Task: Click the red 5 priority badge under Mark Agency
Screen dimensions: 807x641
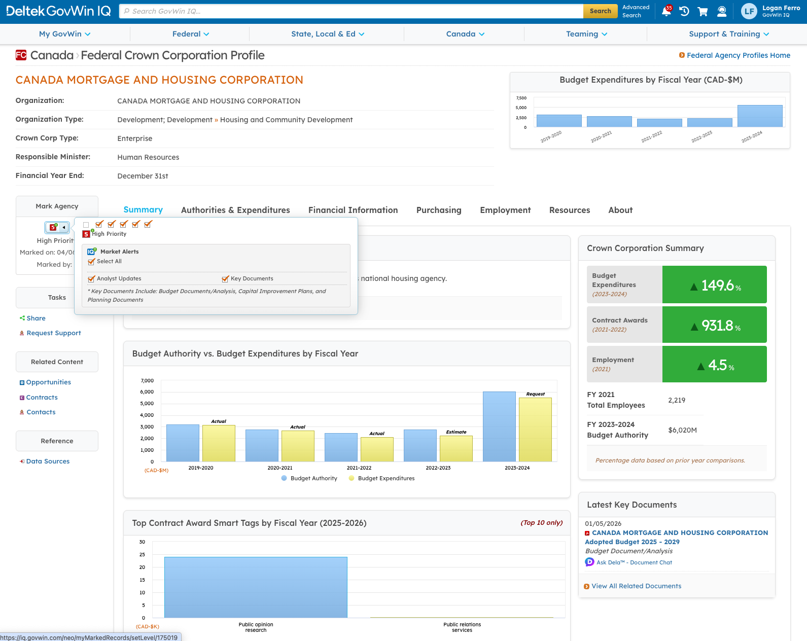Action: click(53, 227)
